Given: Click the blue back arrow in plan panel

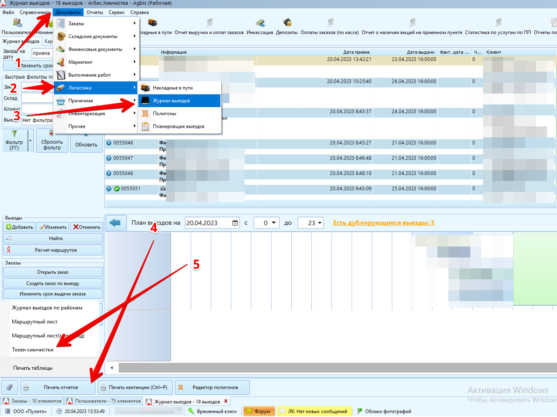Looking at the screenshot, I should pyautogui.click(x=115, y=222).
